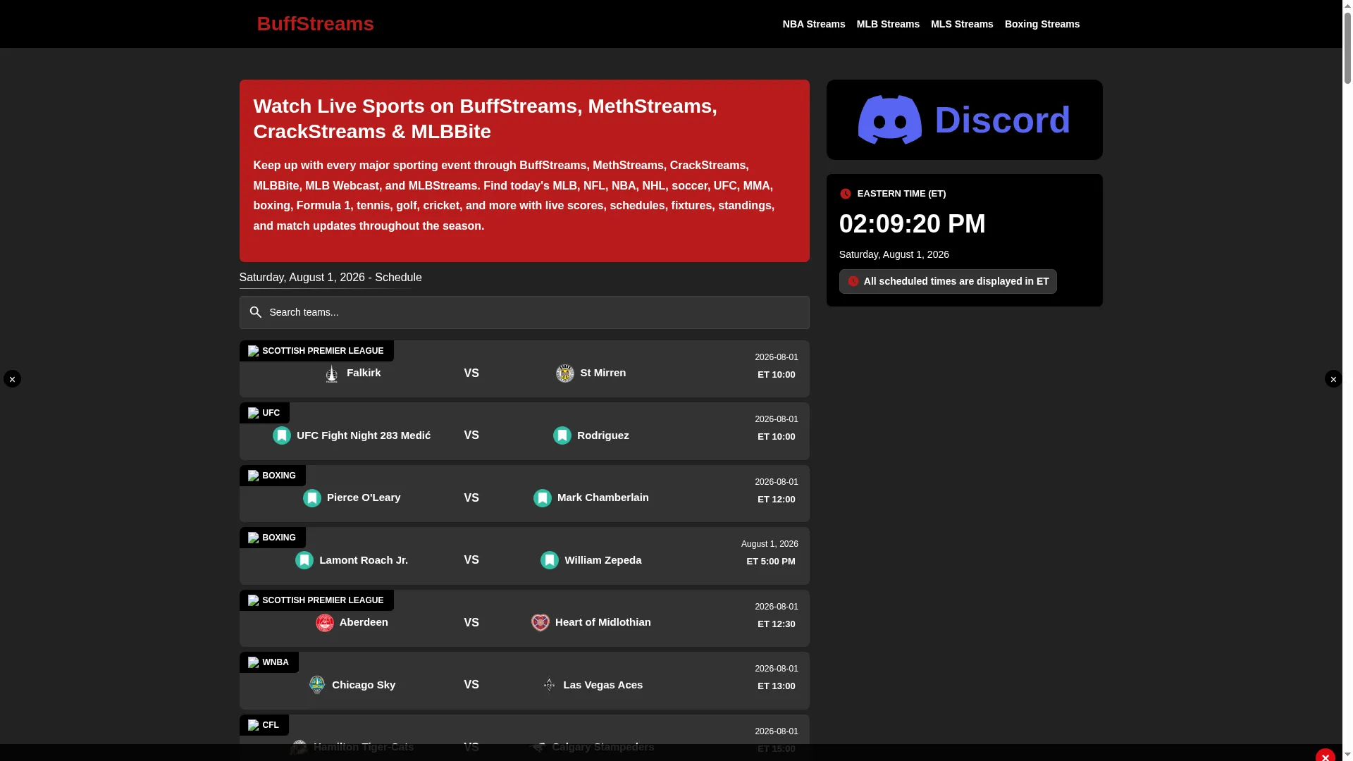This screenshot has width=1353, height=761.
Task: Focus the Search teams input field
Action: click(x=524, y=312)
